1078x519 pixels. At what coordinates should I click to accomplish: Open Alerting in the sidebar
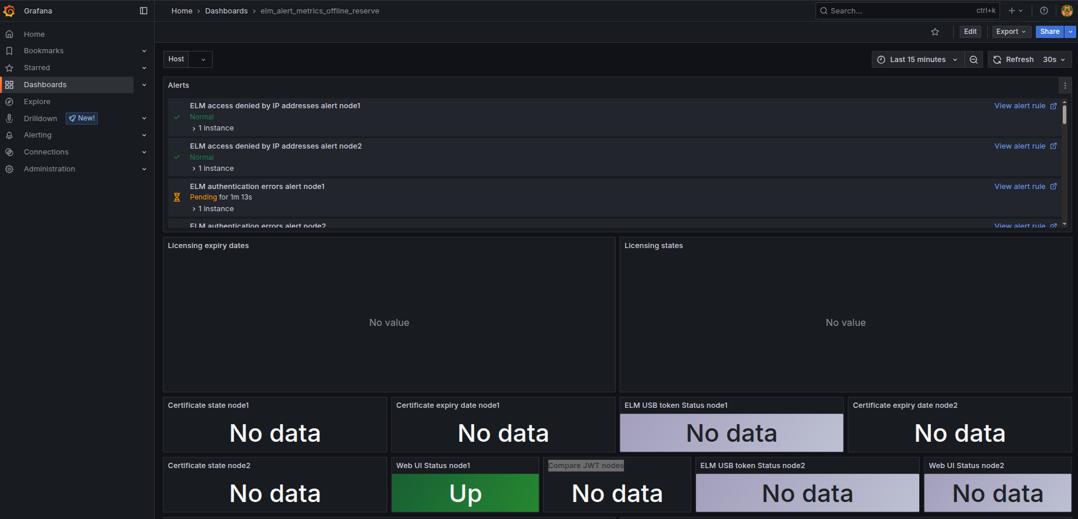pos(37,135)
